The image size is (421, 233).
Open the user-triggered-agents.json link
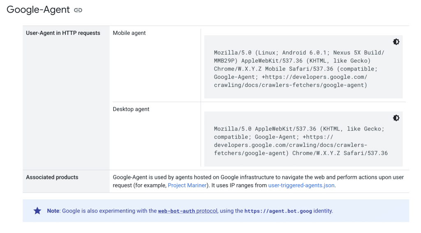tap(301, 185)
